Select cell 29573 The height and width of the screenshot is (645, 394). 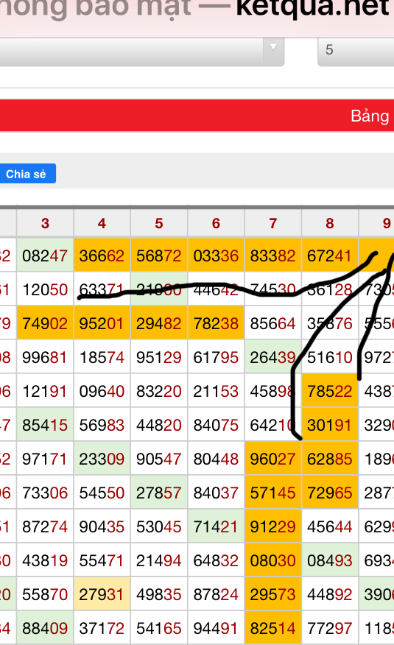(273, 594)
